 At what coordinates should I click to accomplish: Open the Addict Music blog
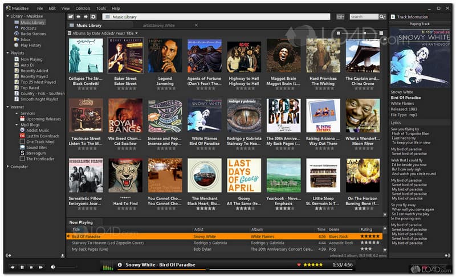[x=38, y=131]
